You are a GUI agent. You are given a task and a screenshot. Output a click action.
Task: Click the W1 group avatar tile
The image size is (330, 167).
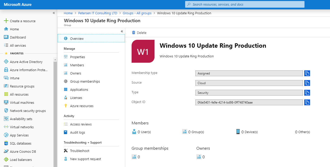point(143,51)
